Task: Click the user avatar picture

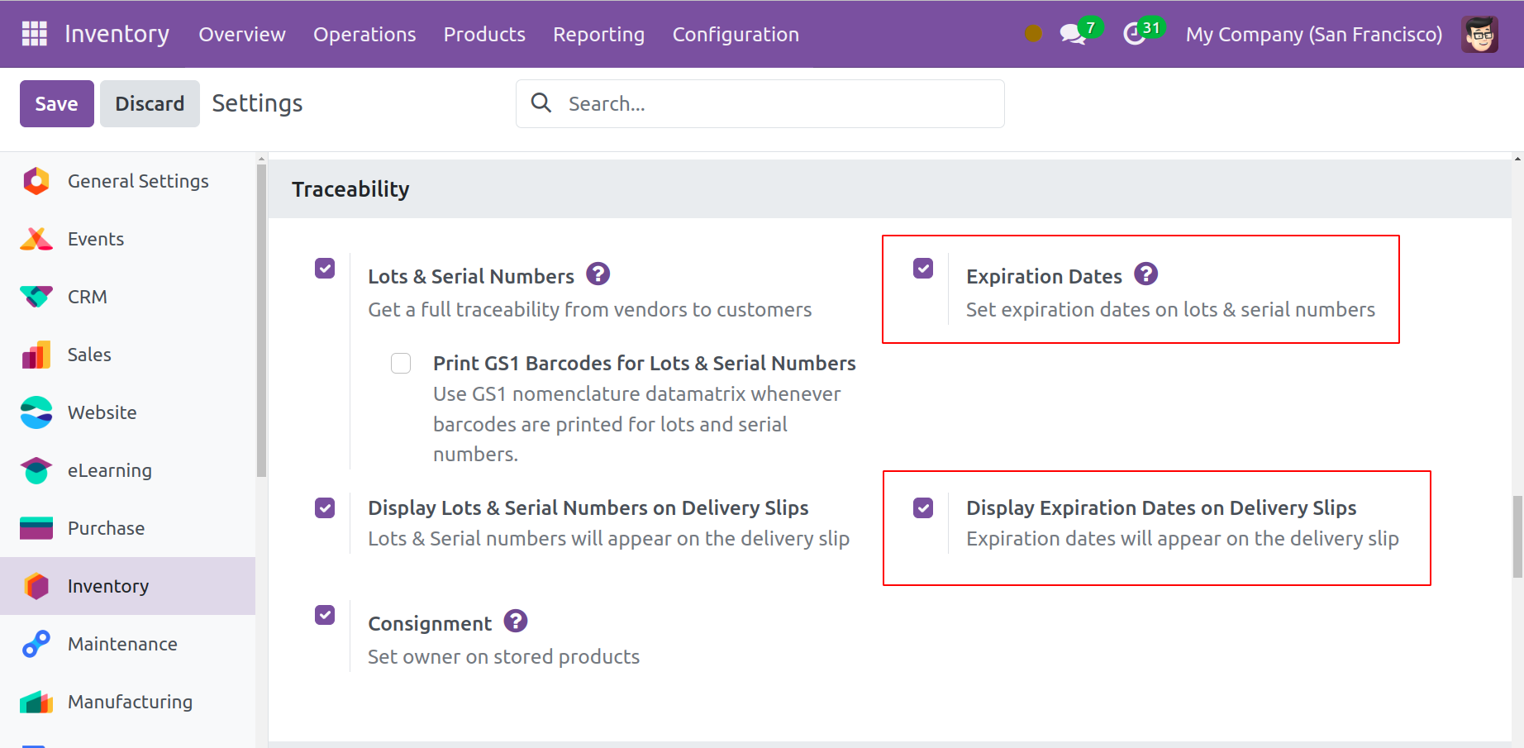Action: tap(1479, 35)
